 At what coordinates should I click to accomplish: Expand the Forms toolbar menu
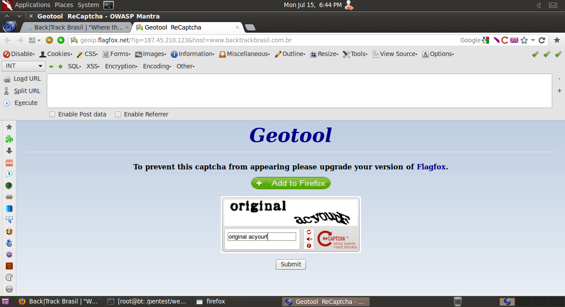117,54
